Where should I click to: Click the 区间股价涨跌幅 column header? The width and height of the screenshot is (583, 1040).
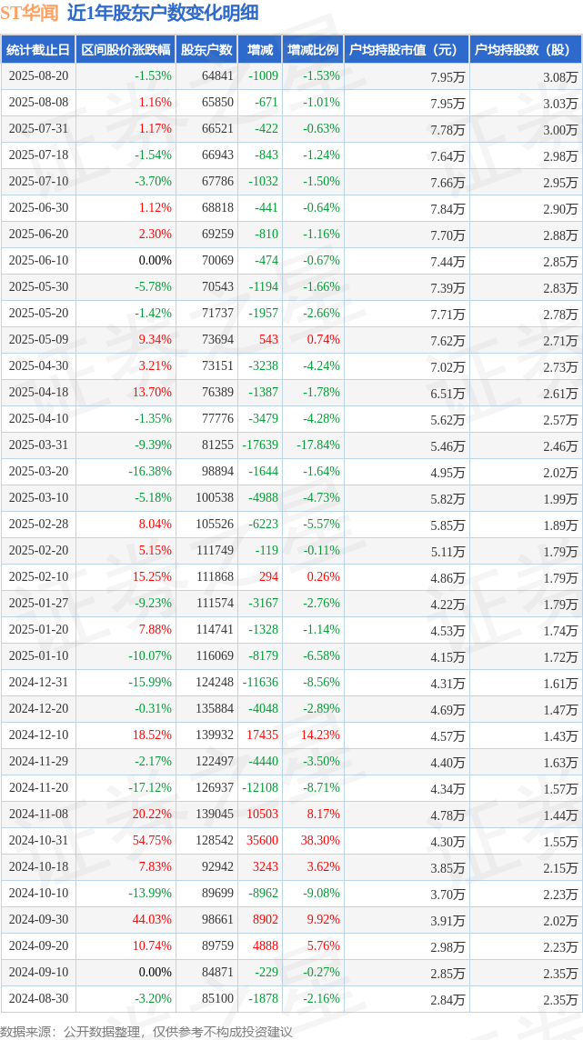(126, 50)
